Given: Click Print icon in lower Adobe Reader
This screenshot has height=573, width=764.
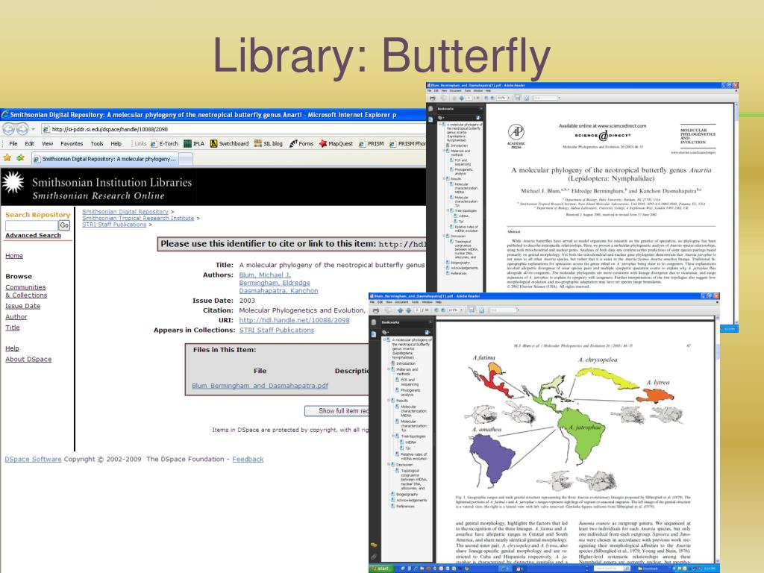Looking at the screenshot, I should point(376,310).
